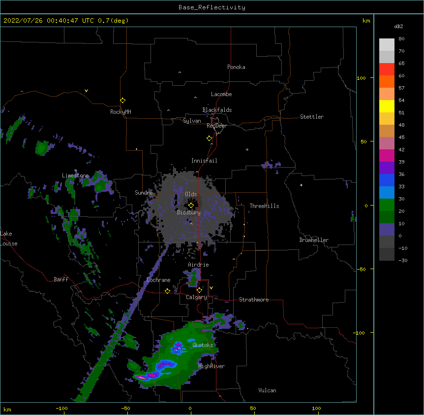Viewport: 424px width, 415px height.
Task: Click the 0 tick on the horizontal axis
Action: pyautogui.click(x=190, y=408)
